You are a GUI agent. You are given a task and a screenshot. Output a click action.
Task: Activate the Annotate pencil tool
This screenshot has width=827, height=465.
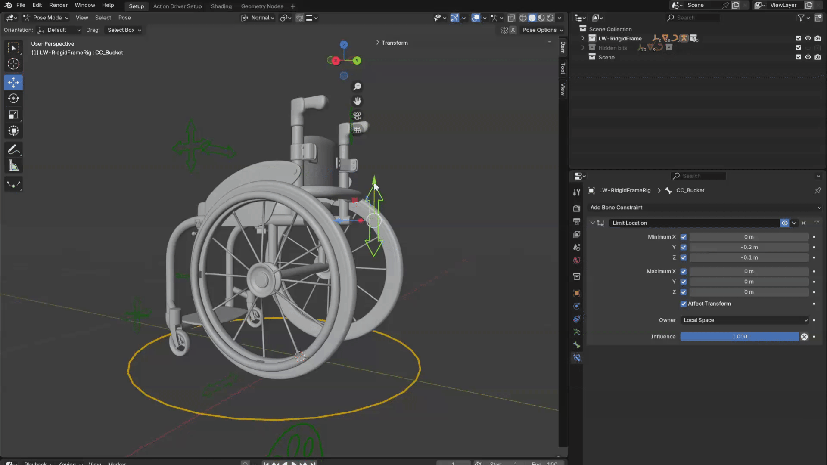pos(13,149)
